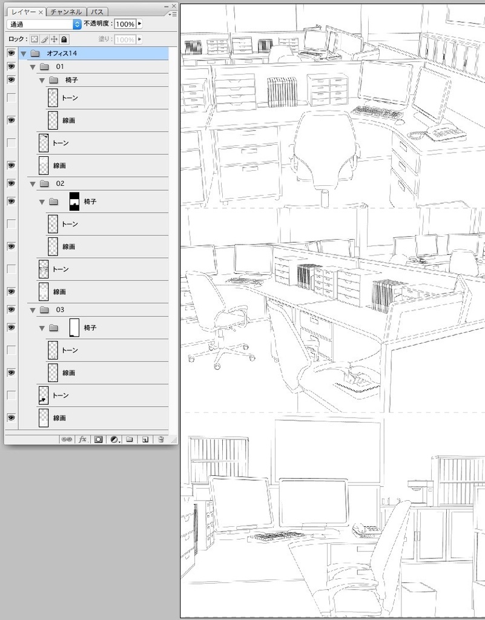Select the link layers icon
The width and height of the screenshot is (485, 620).
coord(65,439)
